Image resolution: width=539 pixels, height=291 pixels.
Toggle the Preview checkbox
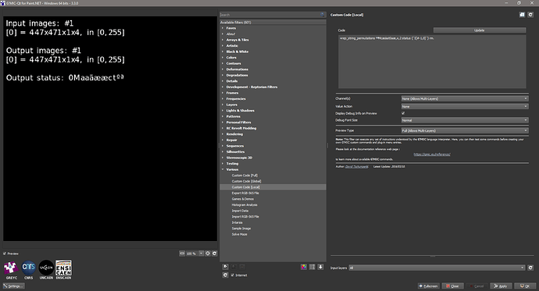[5, 254]
